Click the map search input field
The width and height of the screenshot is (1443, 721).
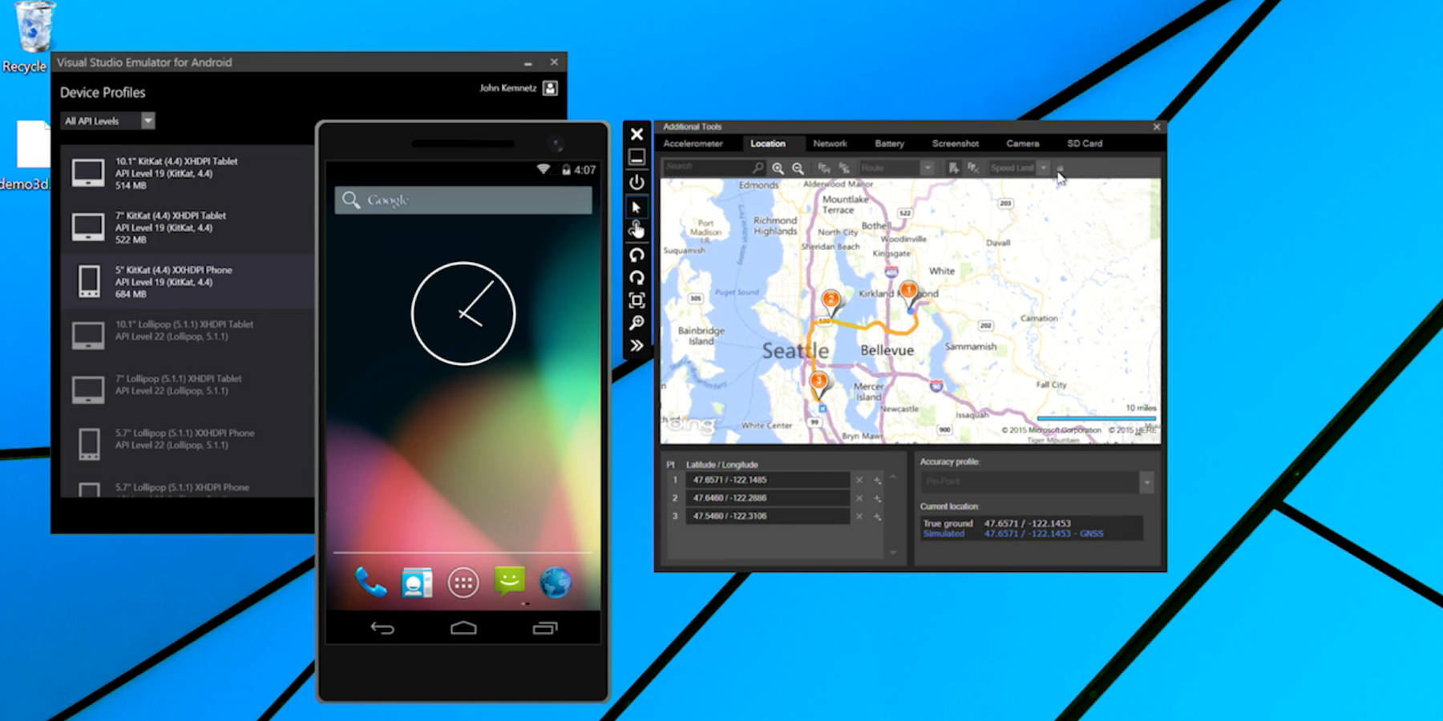713,167
